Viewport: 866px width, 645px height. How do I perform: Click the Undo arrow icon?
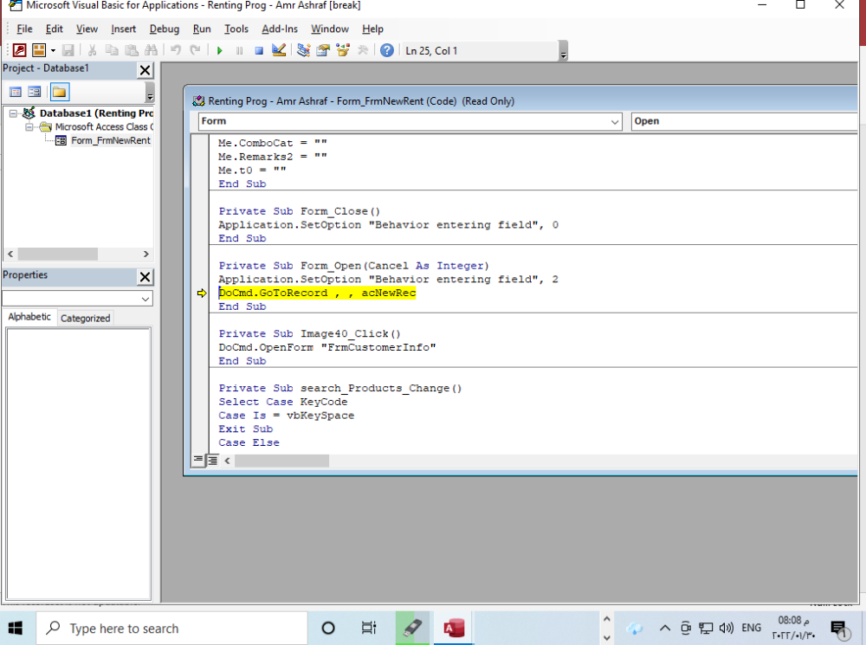click(176, 50)
